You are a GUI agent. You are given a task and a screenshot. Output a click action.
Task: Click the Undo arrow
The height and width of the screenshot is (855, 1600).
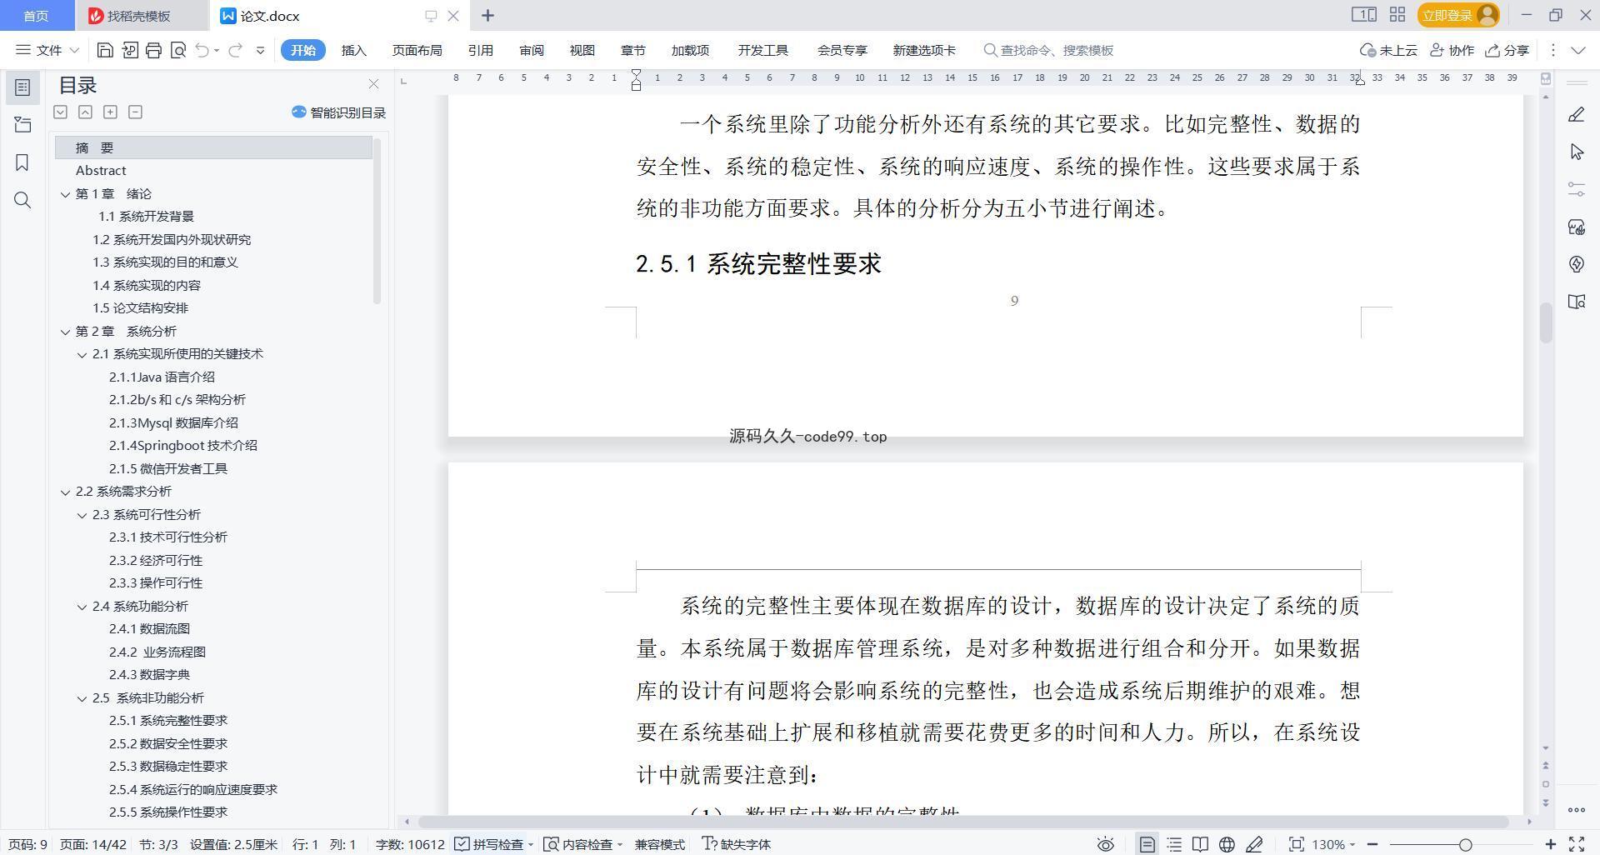point(202,50)
